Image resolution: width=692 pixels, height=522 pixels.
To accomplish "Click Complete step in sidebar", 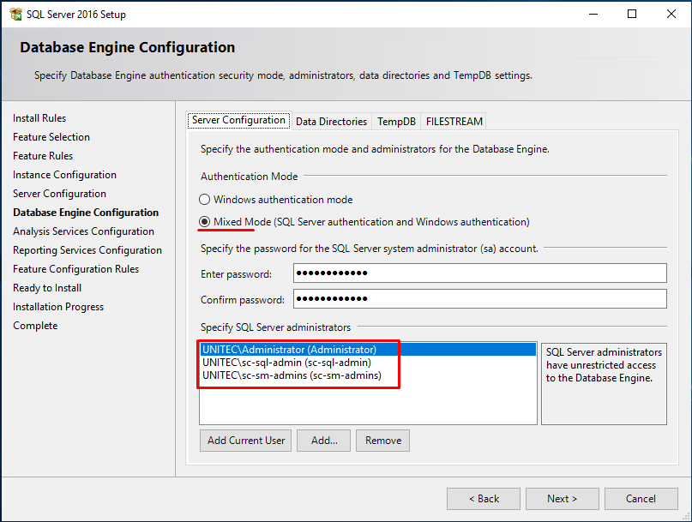I will pyautogui.click(x=35, y=326).
